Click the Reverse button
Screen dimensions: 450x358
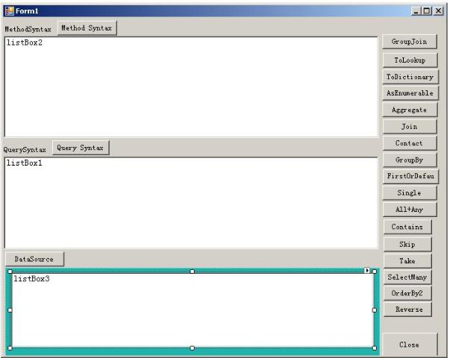pos(407,310)
